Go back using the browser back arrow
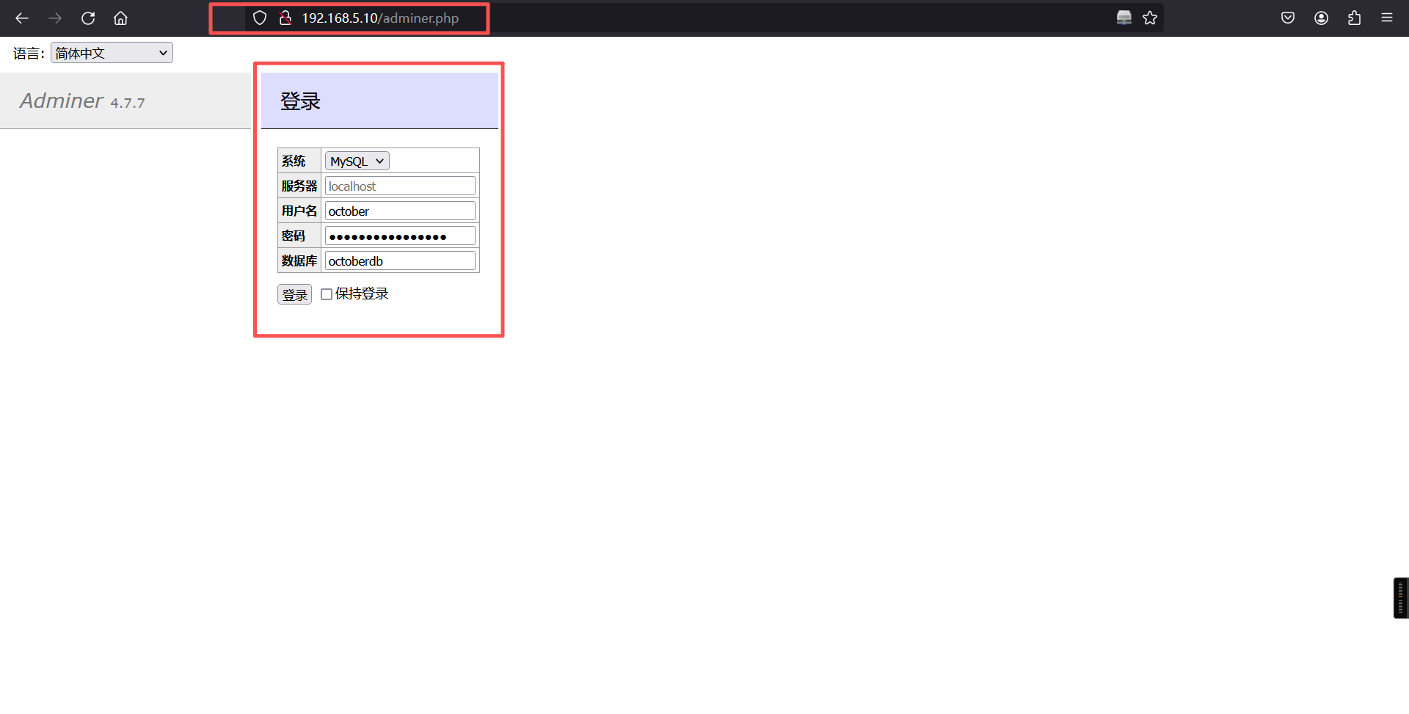 click(x=22, y=18)
